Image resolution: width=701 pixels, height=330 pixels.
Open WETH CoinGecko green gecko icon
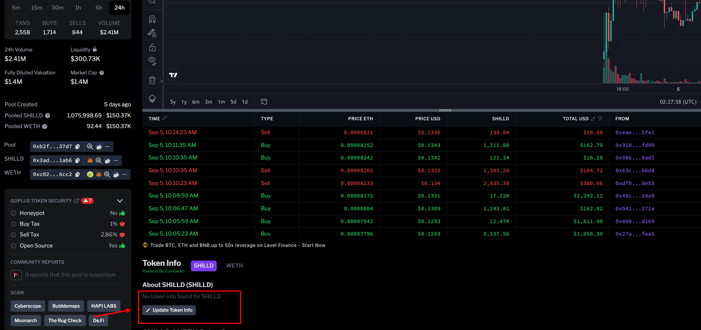90,174
